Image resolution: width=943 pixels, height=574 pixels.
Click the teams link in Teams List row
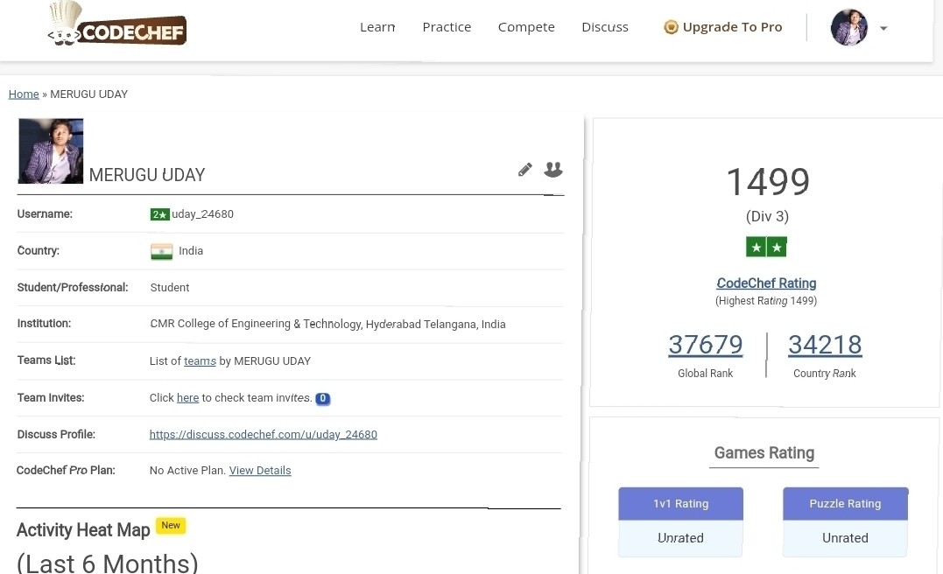pyautogui.click(x=199, y=360)
